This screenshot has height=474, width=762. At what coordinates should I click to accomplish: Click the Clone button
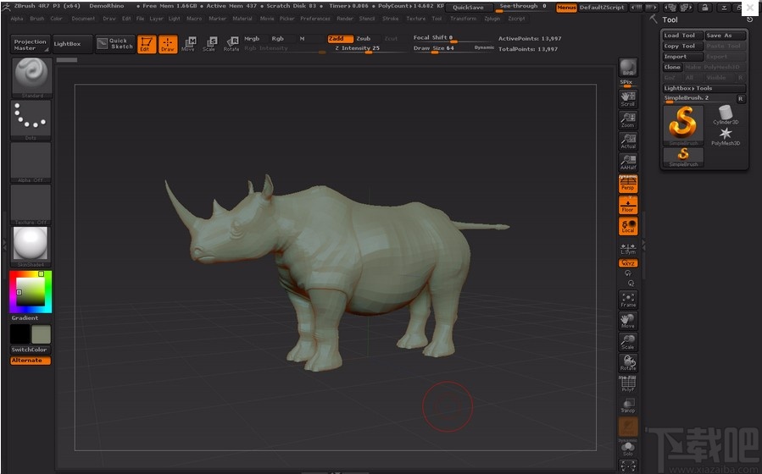(x=673, y=68)
